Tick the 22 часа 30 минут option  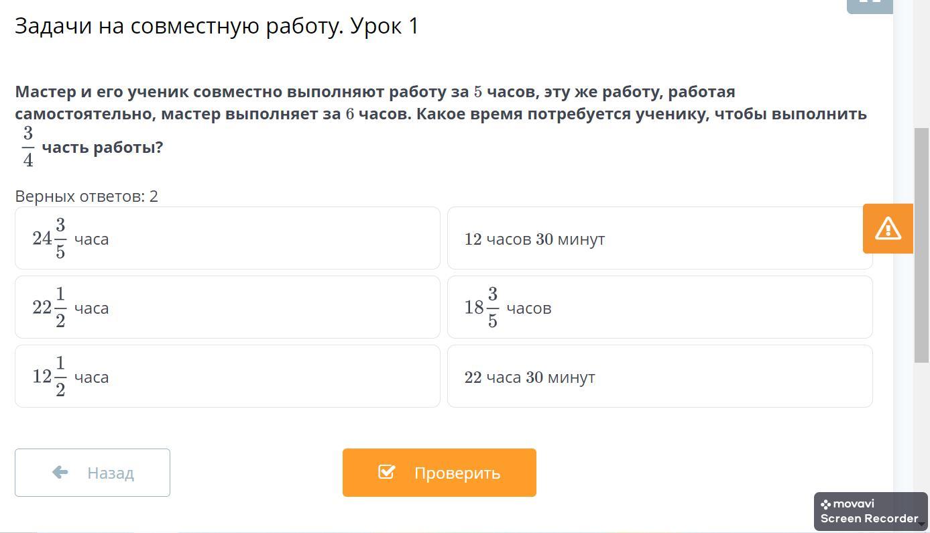pos(659,377)
